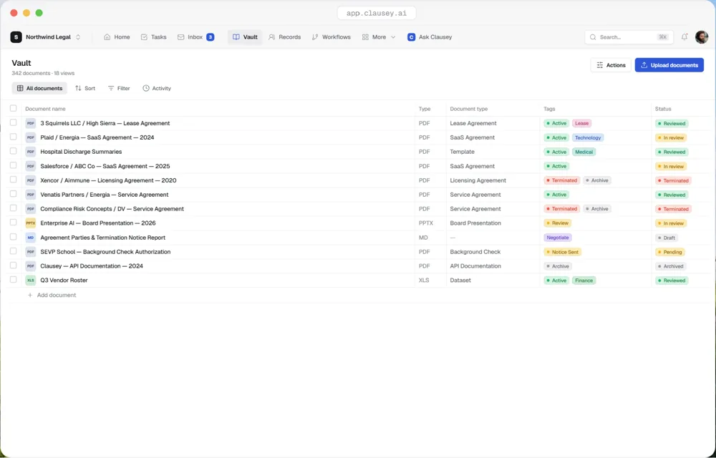The height and width of the screenshot is (458, 716).
Task: Expand the Northwind Legal workspace switcher
Action: pyautogui.click(x=78, y=37)
